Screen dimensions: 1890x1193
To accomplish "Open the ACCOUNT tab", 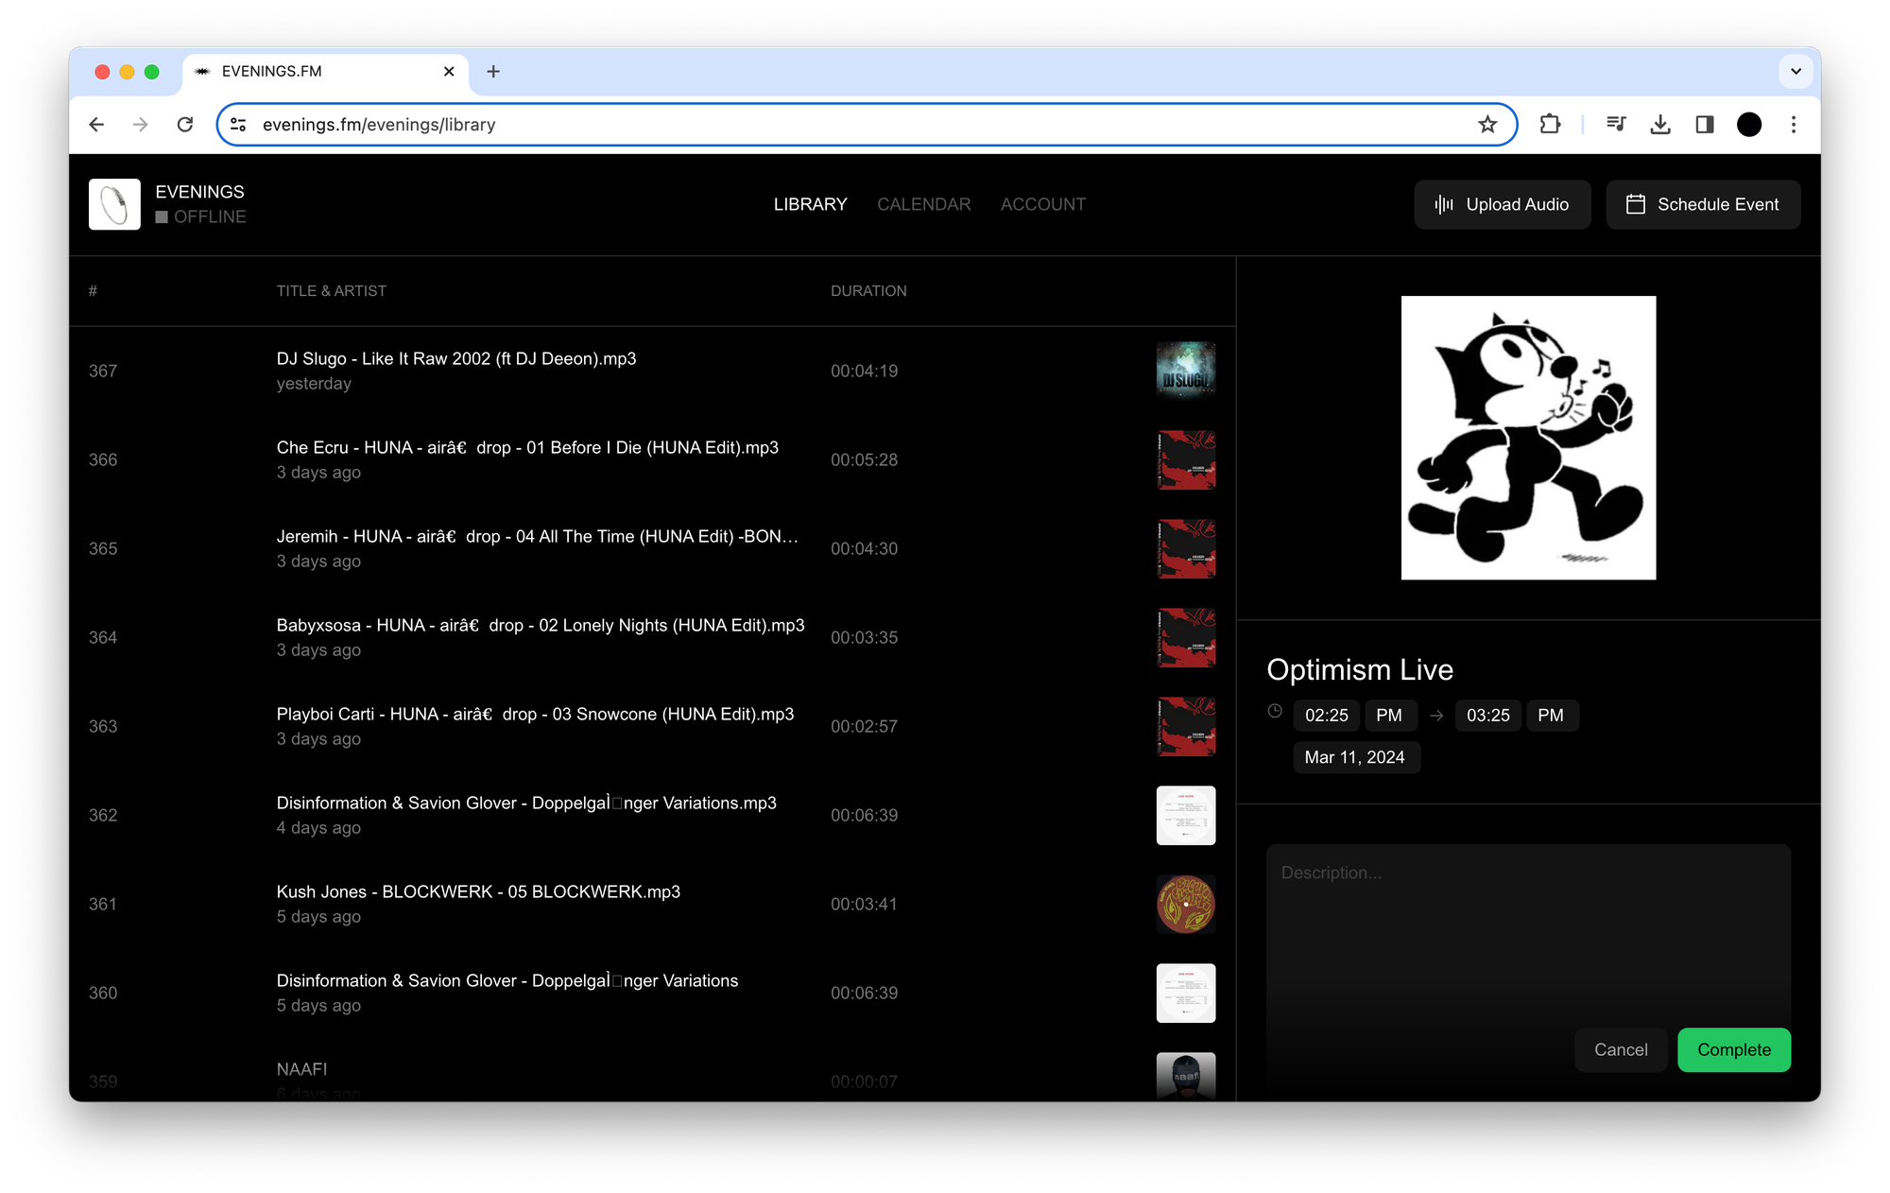I will click(1042, 204).
